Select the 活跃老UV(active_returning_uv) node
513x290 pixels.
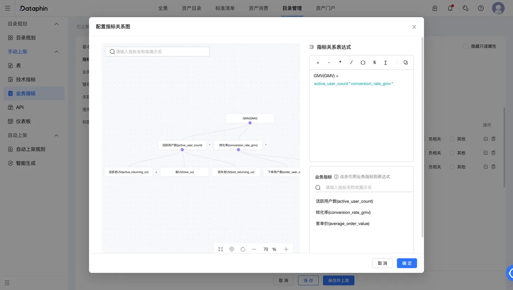[x=128, y=172]
